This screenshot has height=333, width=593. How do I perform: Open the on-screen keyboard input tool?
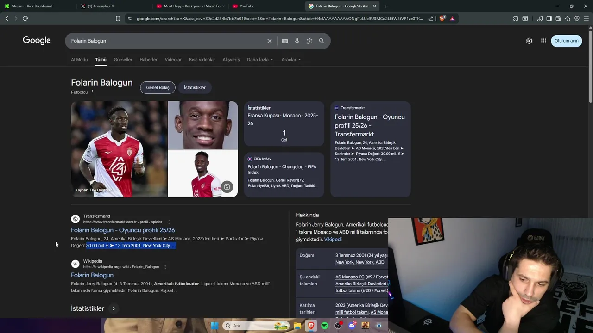click(x=284, y=41)
